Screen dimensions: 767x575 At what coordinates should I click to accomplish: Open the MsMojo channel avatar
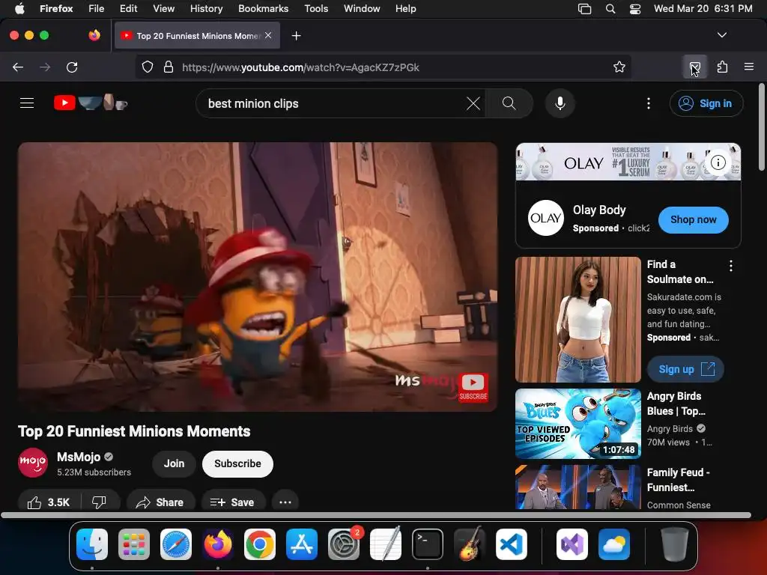[33, 463]
